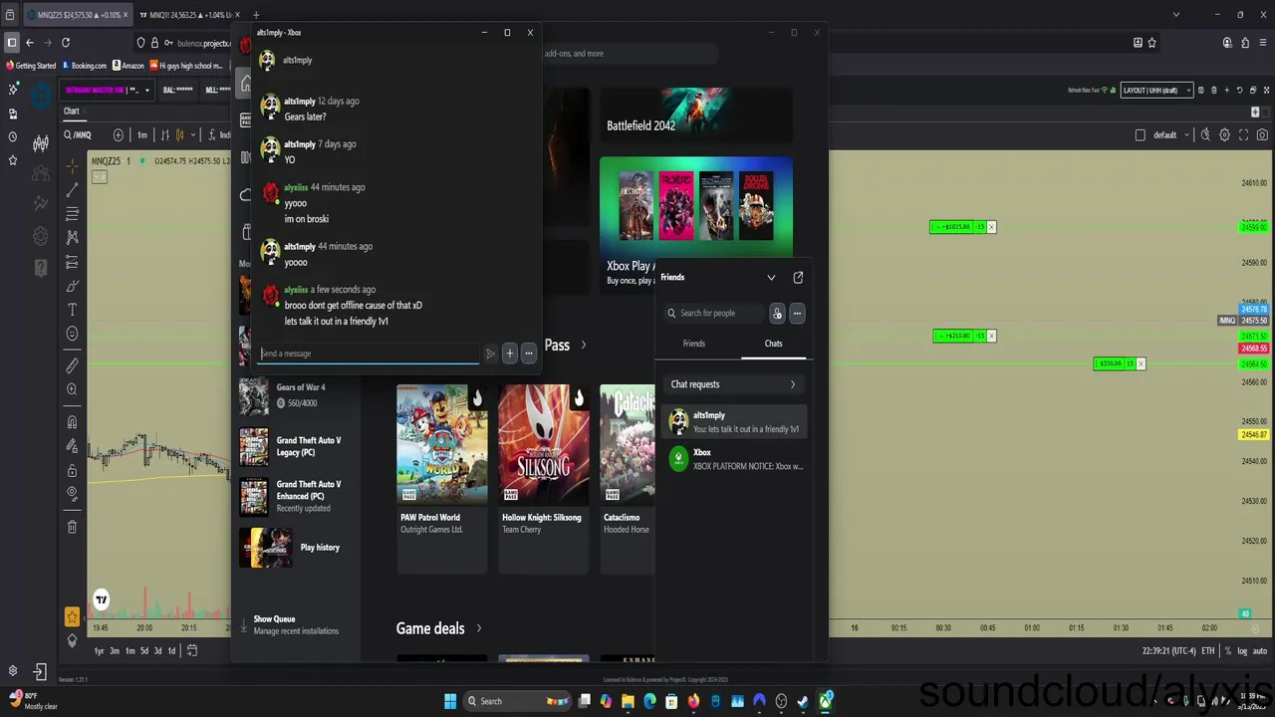Viewport: 1275px width, 717px height.
Task: Toggle lock all drawings padlock
Action: point(72,470)
